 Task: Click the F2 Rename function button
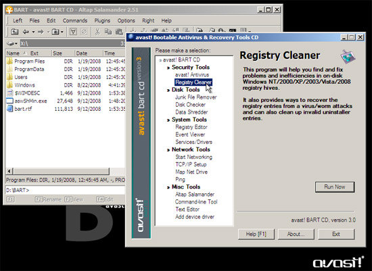tap(48, 199)
